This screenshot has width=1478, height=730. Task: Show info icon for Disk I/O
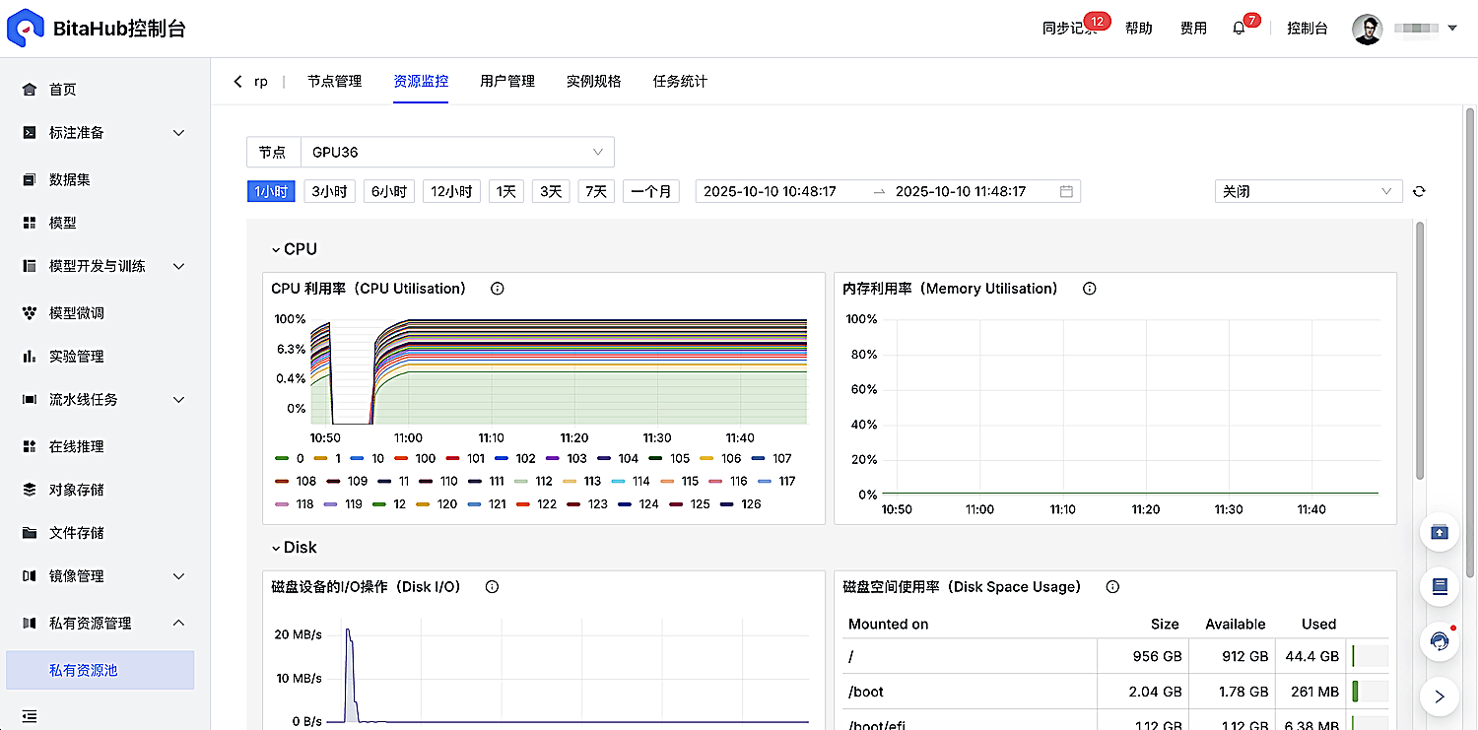pos(493,587)
